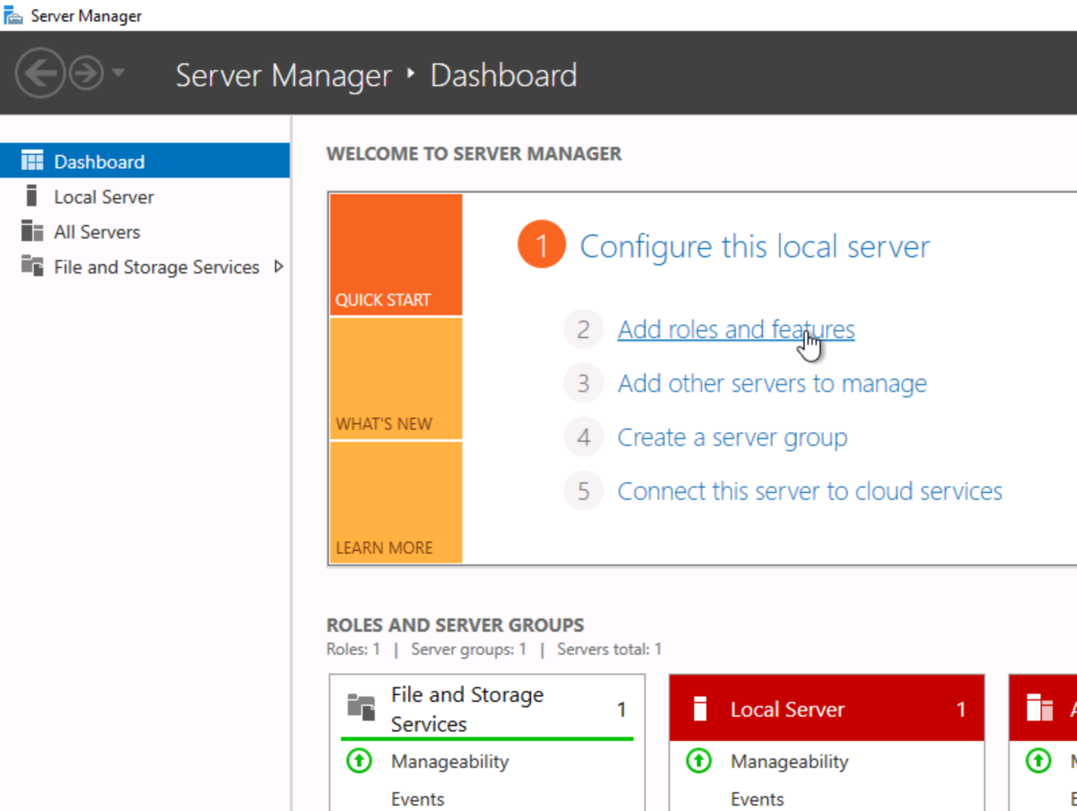Screen dimensions: 1077x811
Task: Open Local Server in the navigation pane
Action: coord(145,197)
